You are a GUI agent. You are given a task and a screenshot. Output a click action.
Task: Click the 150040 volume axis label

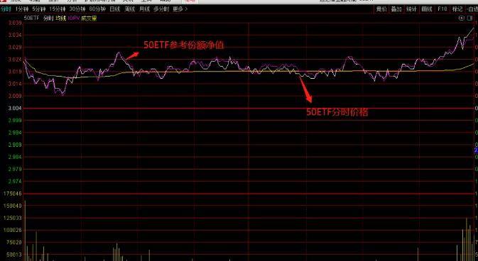13,206
